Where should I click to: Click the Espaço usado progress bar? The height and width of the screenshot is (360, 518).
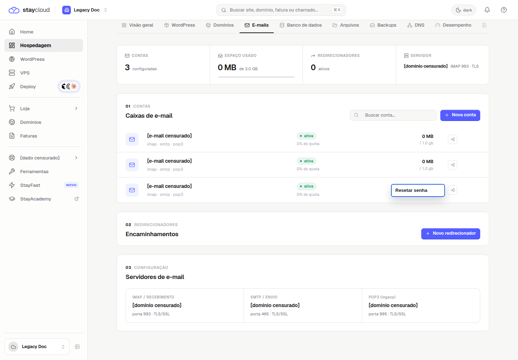coord(256,77)
